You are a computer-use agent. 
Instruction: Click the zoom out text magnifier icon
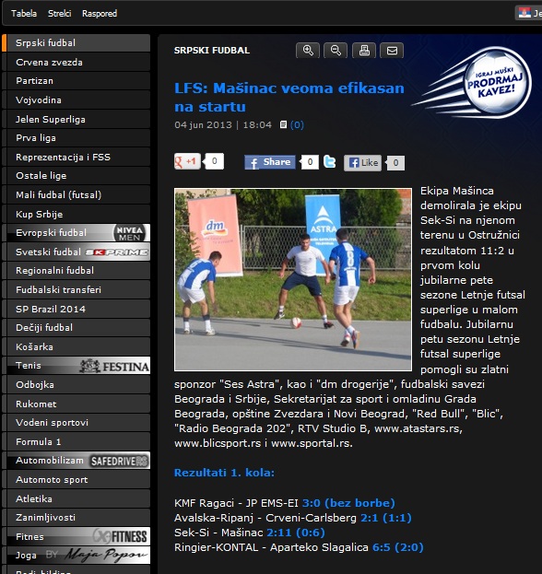336,50
